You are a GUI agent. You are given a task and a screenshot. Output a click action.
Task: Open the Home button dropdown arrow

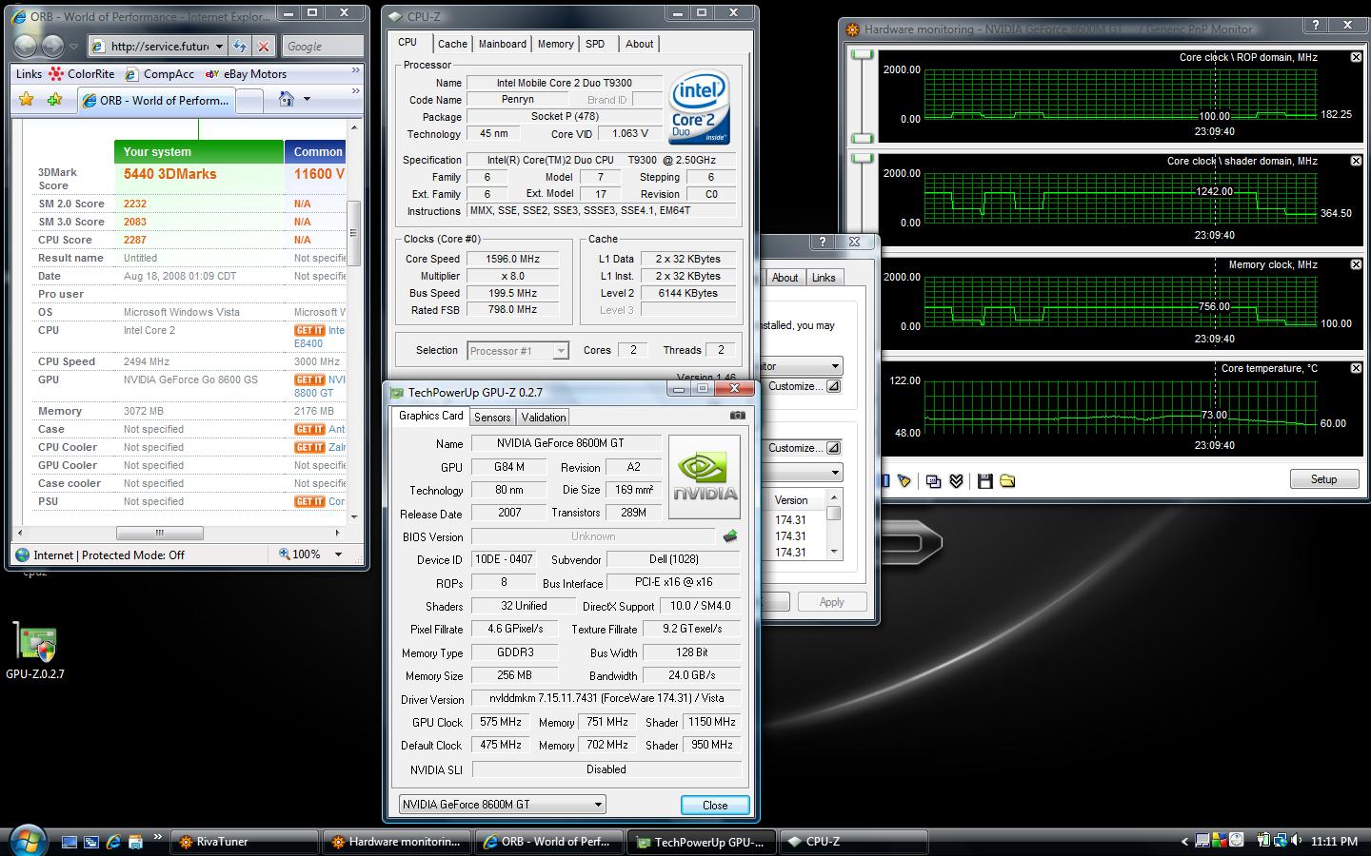(307, 99)
